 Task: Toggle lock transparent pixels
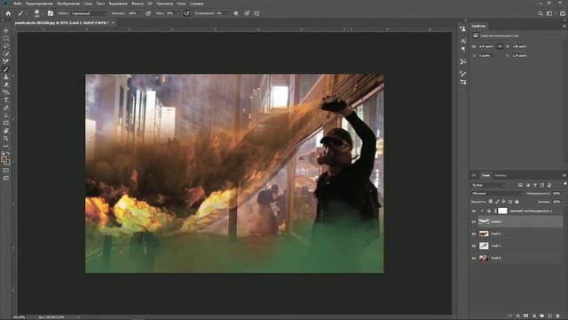pyautogui.click(x=491, y=202)
